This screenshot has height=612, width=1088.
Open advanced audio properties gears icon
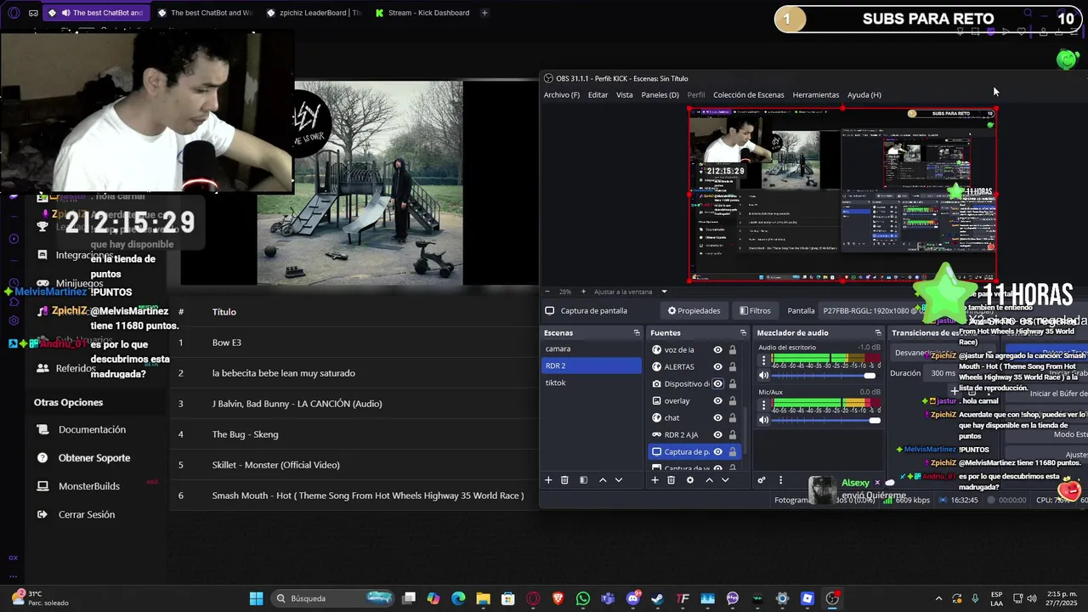coord(762,480)
